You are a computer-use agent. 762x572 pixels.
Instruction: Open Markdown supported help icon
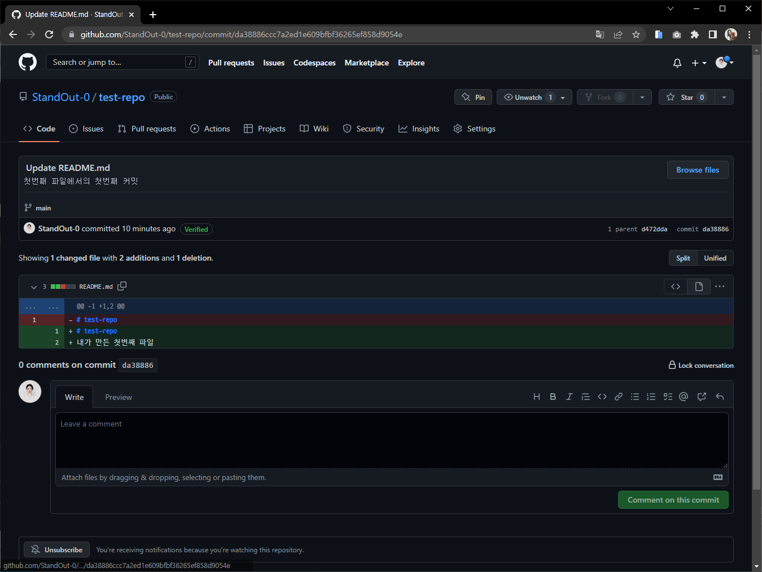pyautogui.click(x=718, y=477)
